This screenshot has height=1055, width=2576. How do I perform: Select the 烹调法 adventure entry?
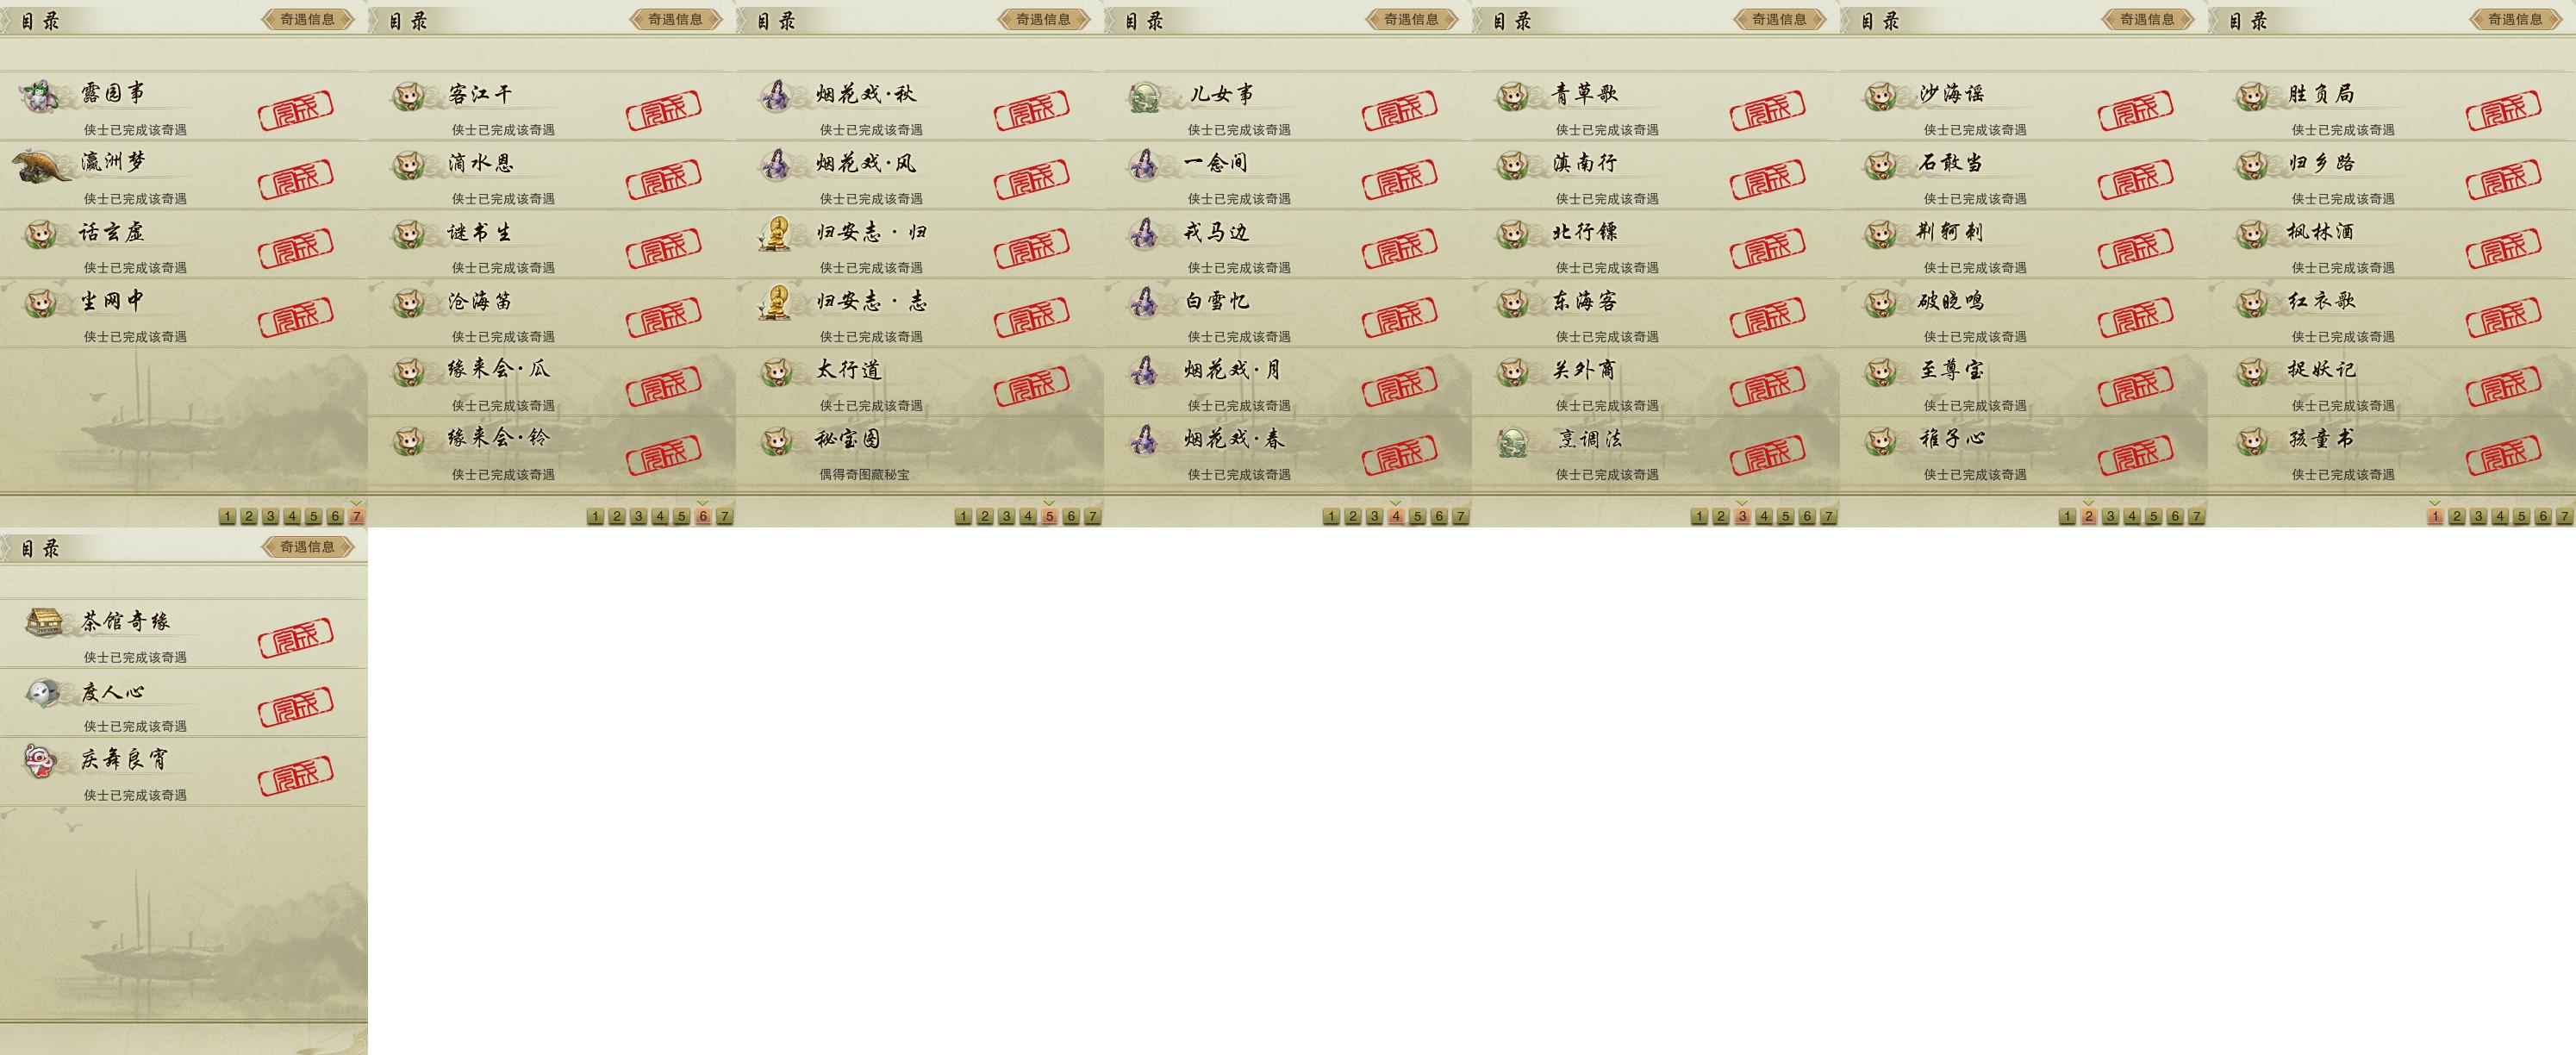[x=1656, y=452]
